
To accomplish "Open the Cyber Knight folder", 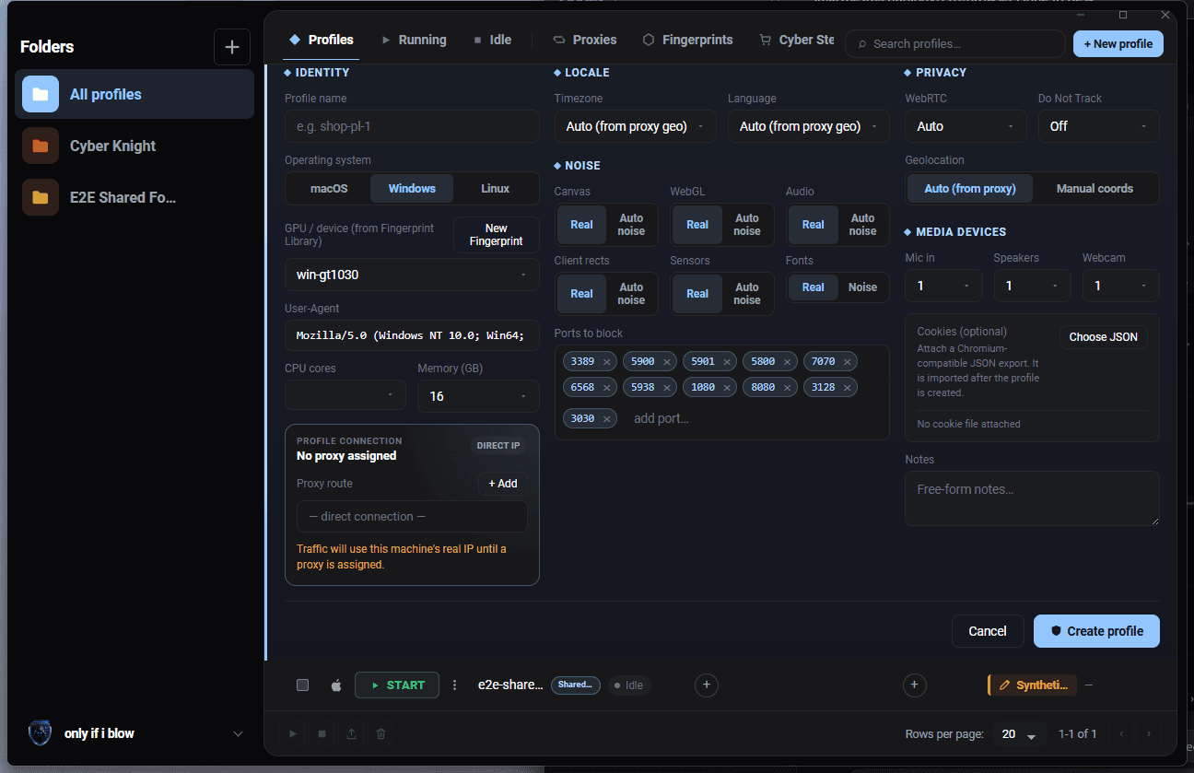I will pyautogui.click(x=135, y=146).
